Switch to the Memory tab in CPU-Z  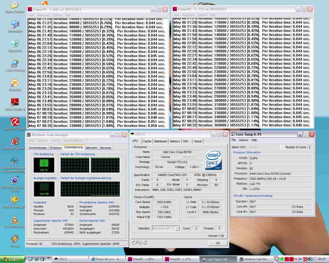175,141
